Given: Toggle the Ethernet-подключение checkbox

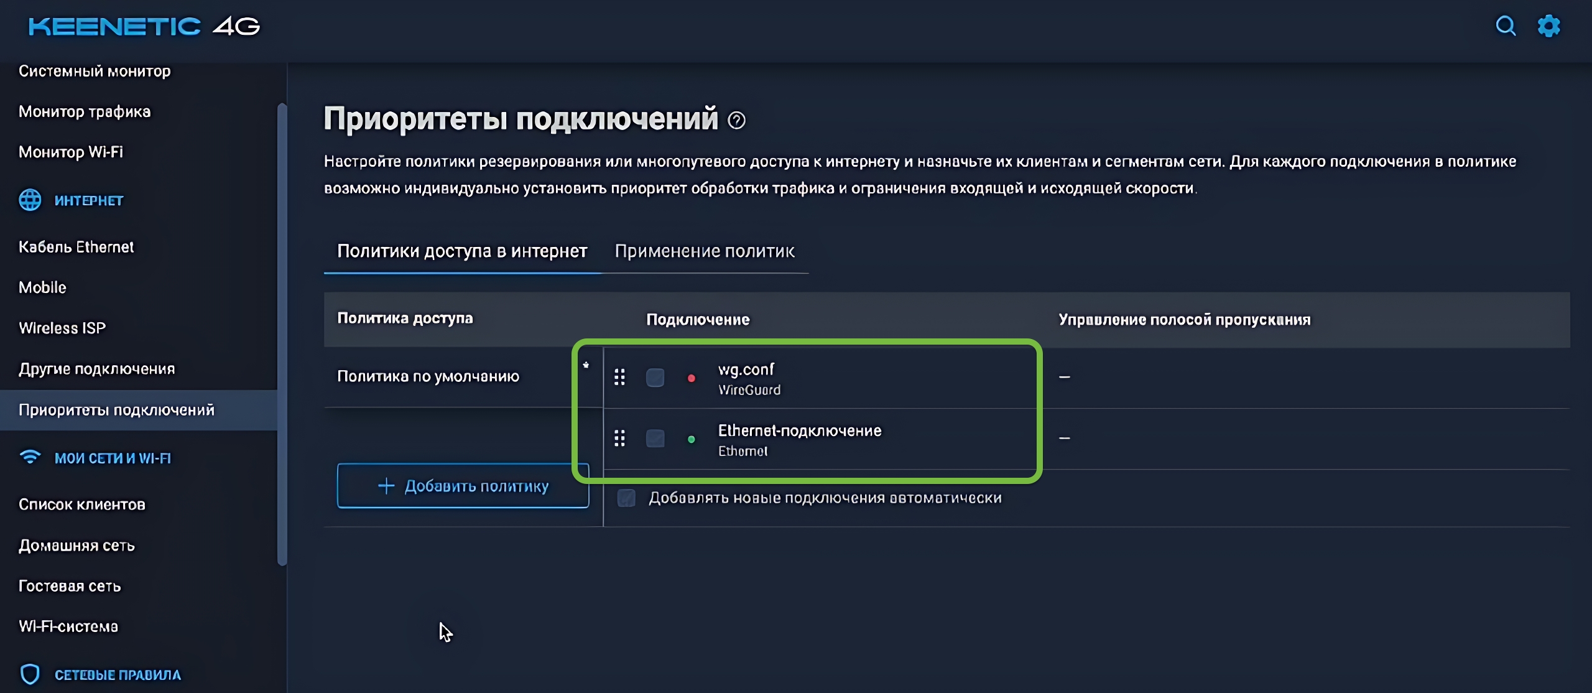Looking at the screenshot, I should [x=655, y=439].
